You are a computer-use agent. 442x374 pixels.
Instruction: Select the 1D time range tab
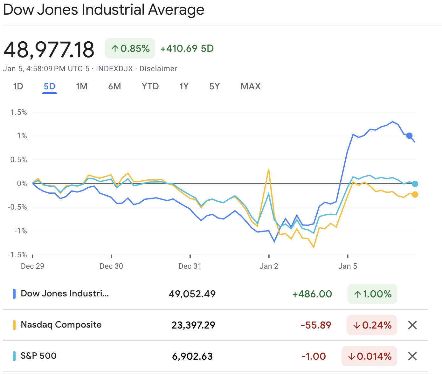(18, 86)
